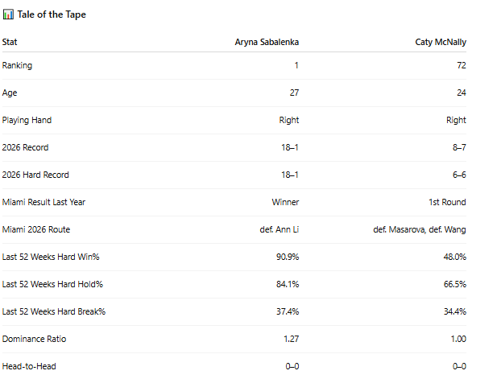Viewport: 497px width, 379px height.
Task: Click McNally's 1st Round result cell
Action: pos(447,202)
